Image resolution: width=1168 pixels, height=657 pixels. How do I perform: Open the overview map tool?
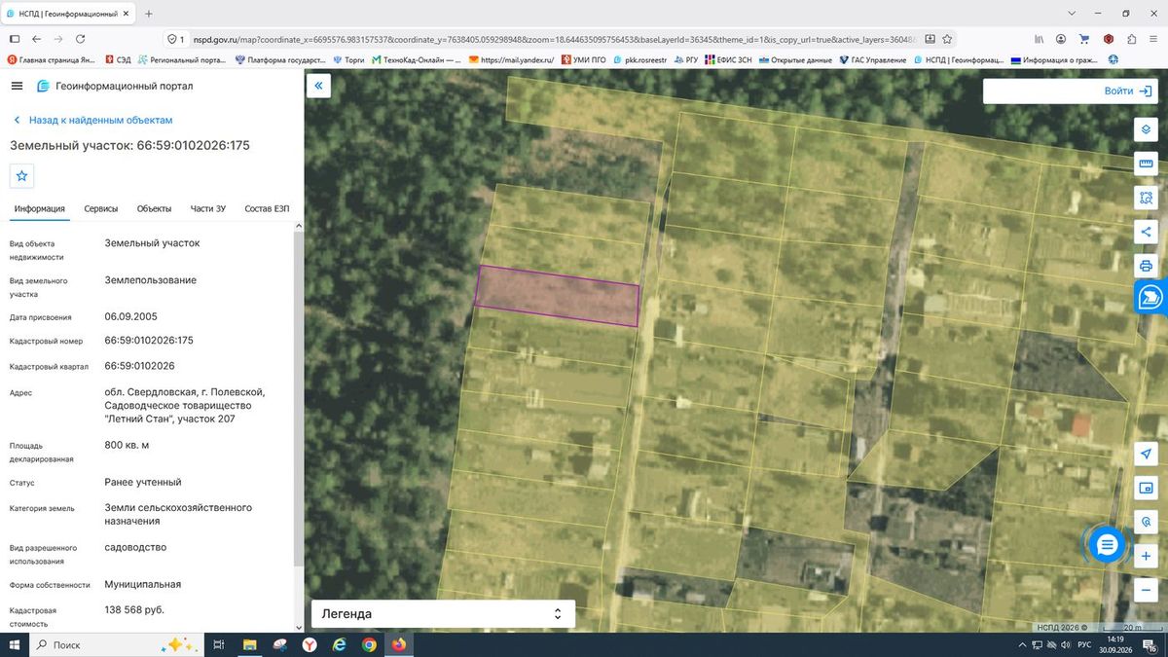point(1146,488)
